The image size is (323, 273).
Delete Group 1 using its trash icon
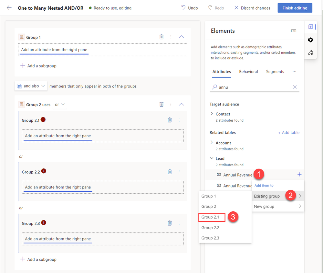click(x=161, y=37)
